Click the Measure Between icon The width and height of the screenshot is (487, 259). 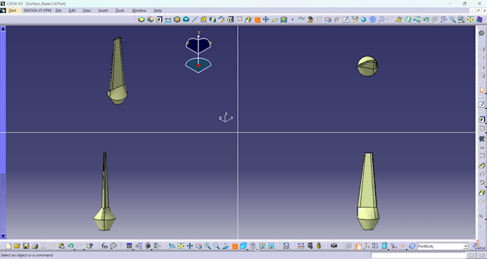(301, 246)
